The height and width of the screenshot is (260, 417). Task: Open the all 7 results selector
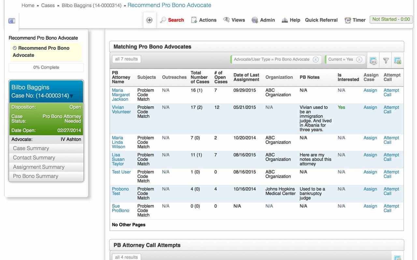126,59
